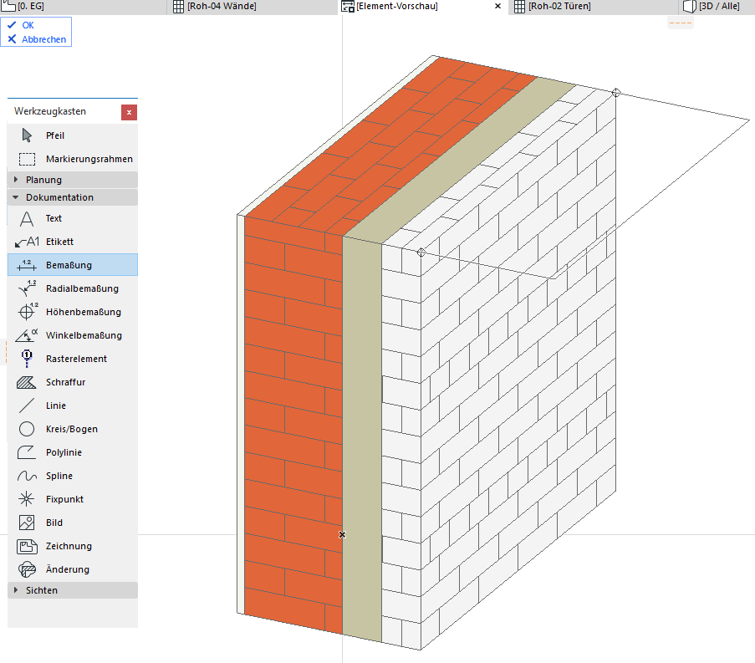Click the Höhenbemaßung label text
Viewport: 755px width, 663px height.
click(x=84, y=312)
